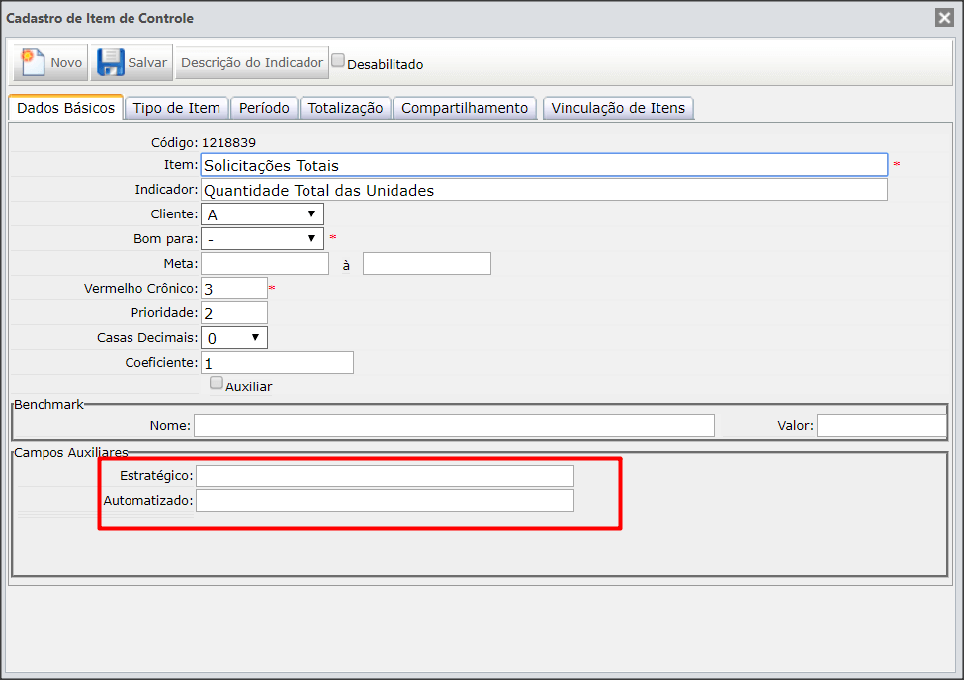Open the Vinculação de Itens tab

619,108
